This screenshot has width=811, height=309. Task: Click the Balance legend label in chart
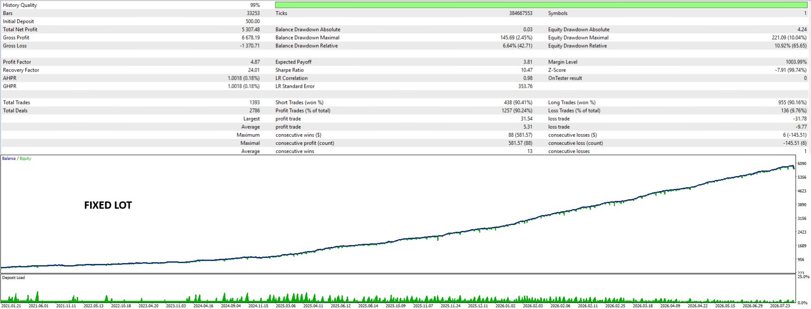click(x=9, y=159)
